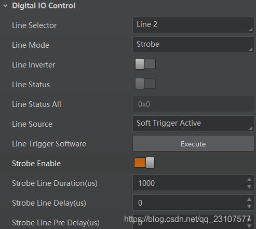Click the Strobe Line Delay value field
The height and width of the screenshot is (229, 256).
[190, 203]
